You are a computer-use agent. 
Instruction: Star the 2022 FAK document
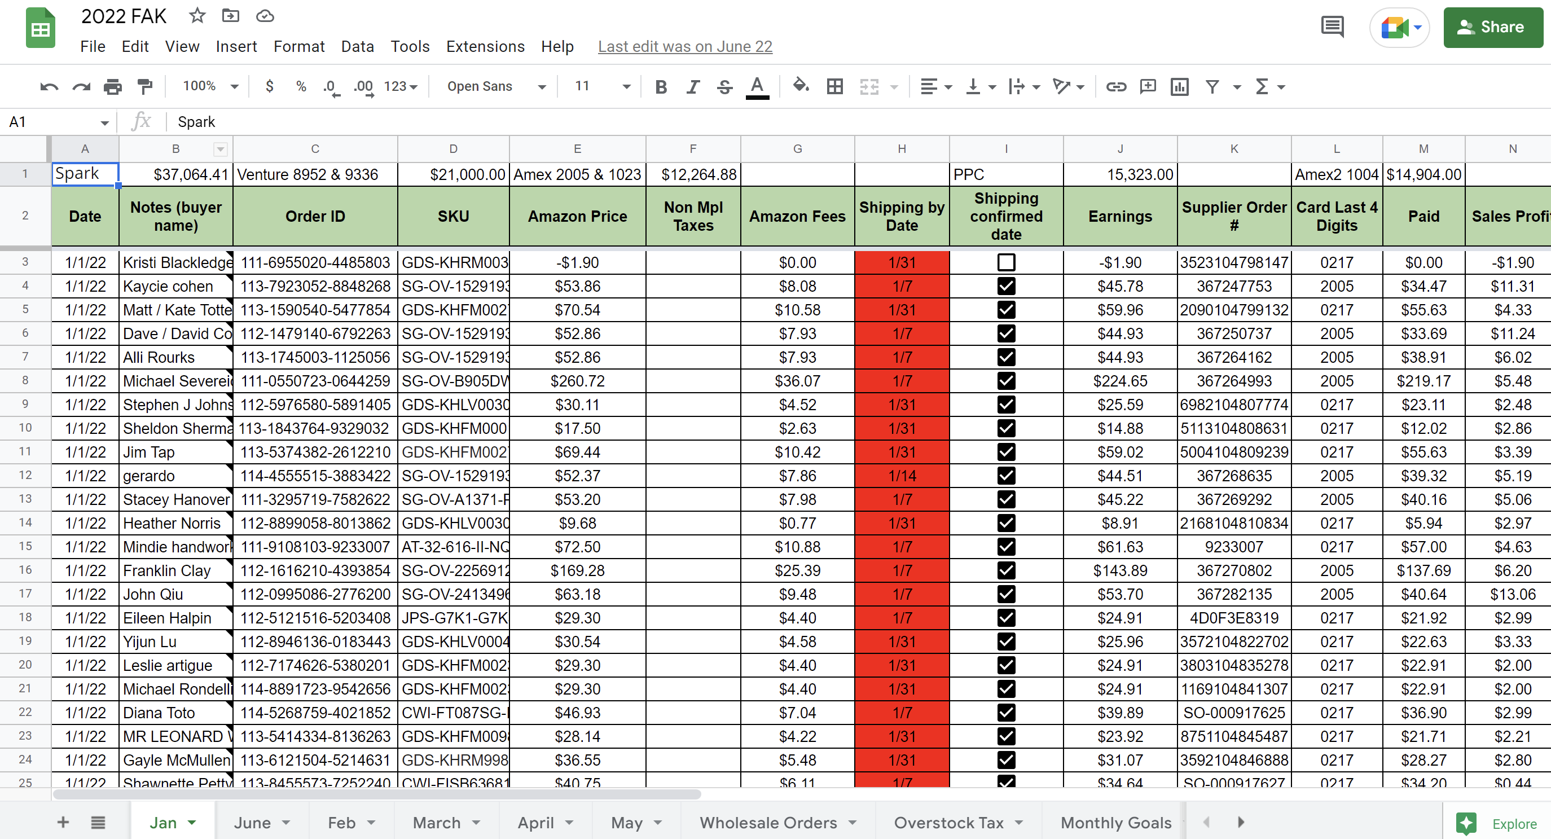197,16
